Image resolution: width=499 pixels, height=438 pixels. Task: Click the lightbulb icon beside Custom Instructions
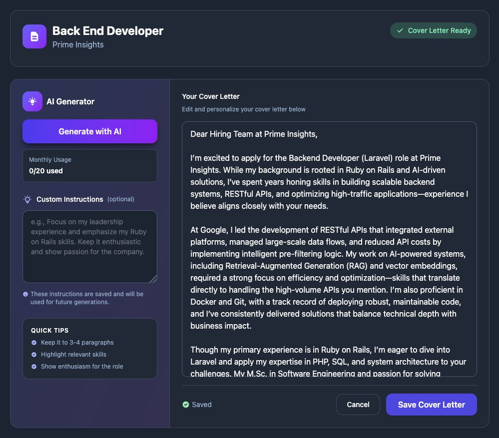coord(28,199)
